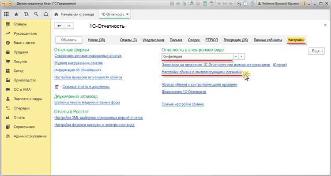Click the Обновить button
This screenshot has width=331, height=176.
pyautogui.click(x=68, y=40)
